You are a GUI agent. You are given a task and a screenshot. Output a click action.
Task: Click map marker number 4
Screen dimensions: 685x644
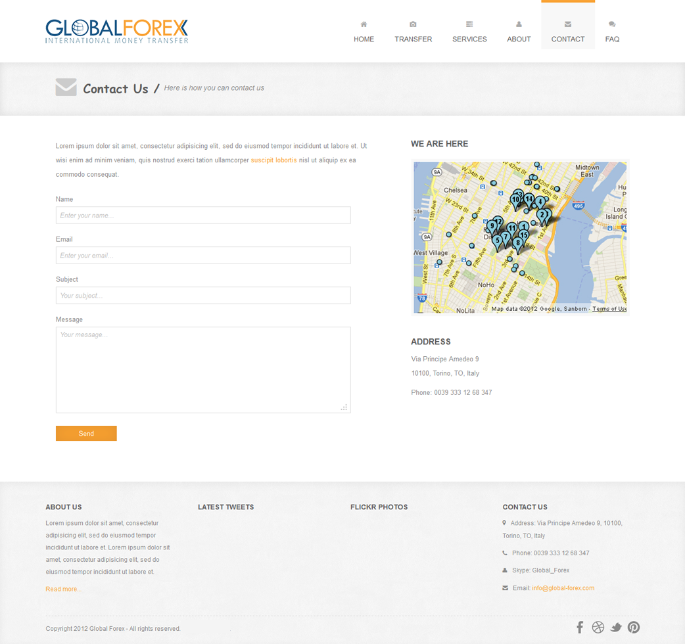pos(540,203)
